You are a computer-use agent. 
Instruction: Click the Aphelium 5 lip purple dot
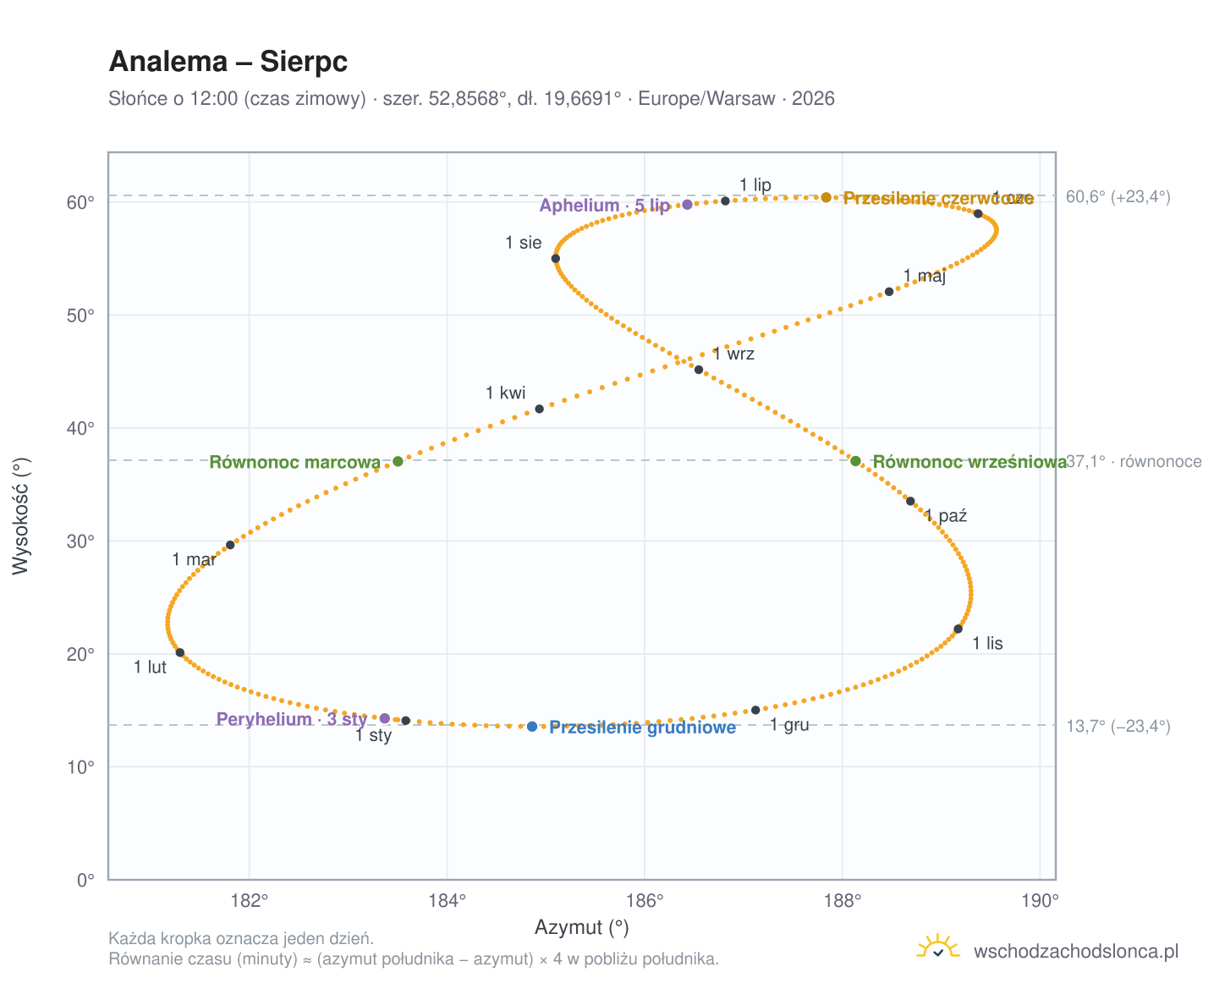(x=687, y=205)
